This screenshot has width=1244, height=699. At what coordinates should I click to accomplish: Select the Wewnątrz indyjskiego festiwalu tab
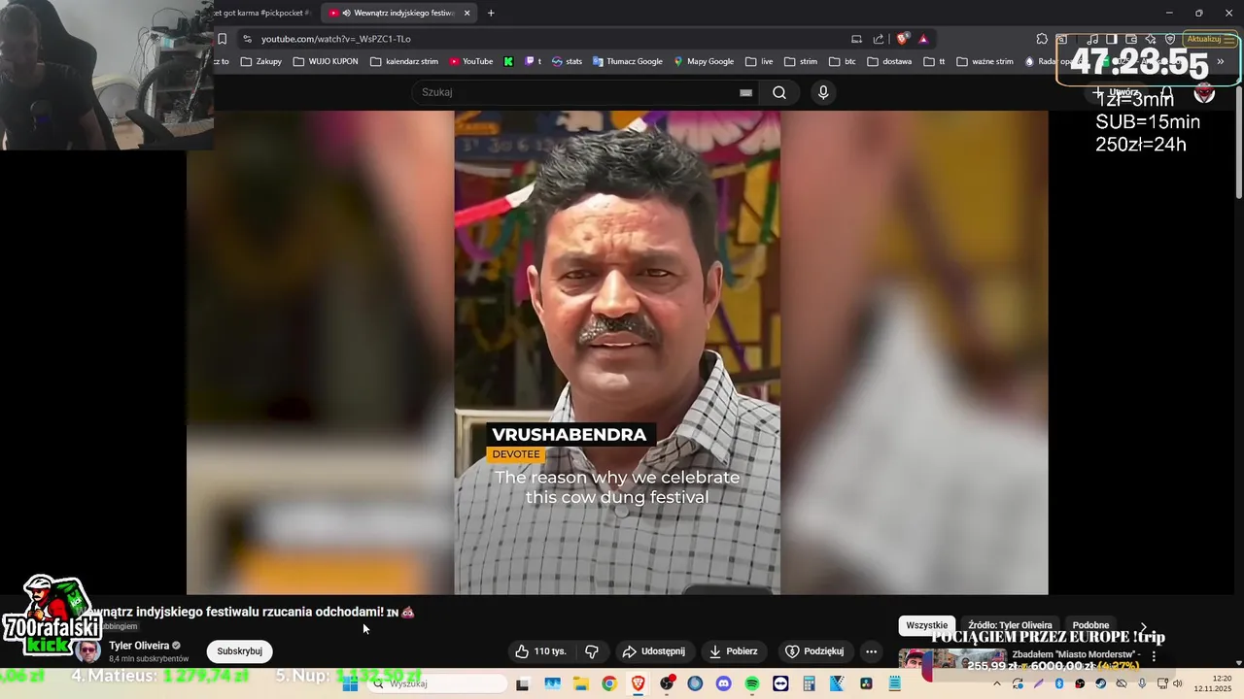398,13
